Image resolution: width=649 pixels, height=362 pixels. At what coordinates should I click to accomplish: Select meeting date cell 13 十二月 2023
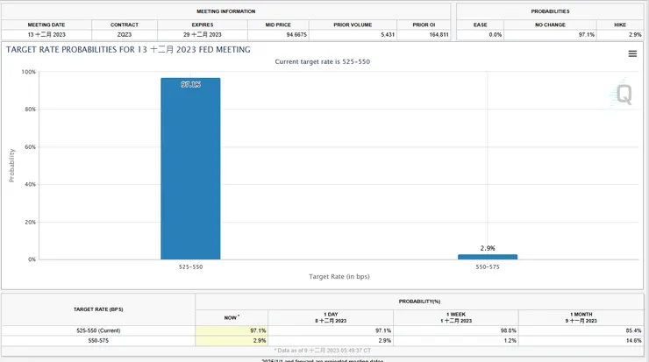tap(46, 35)
